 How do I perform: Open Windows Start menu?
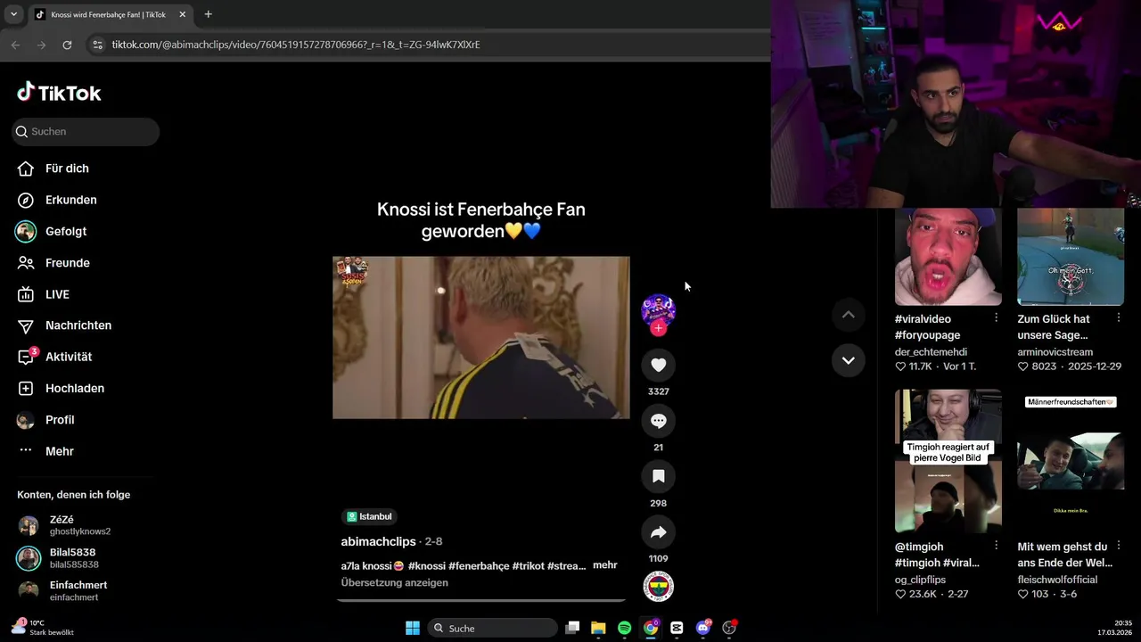point(413,628)
